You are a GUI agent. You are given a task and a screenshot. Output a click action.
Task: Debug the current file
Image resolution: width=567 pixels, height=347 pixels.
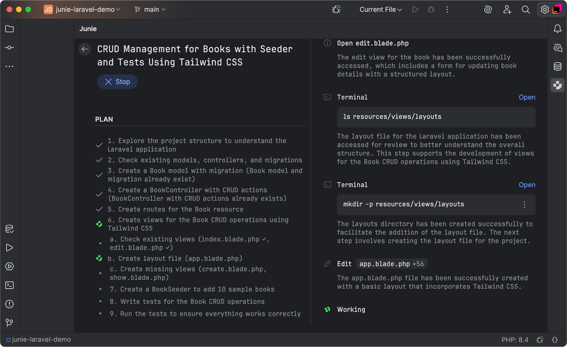(x=431, y=10)
